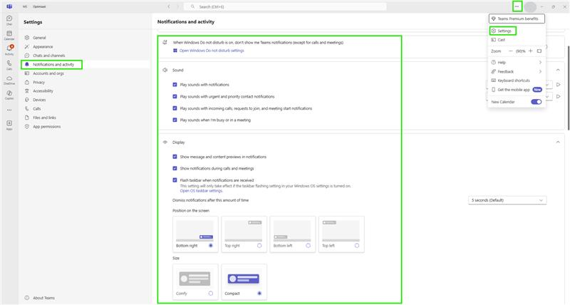
Task: Open OS taskbar settings link
Action: [x=201, y=191]
